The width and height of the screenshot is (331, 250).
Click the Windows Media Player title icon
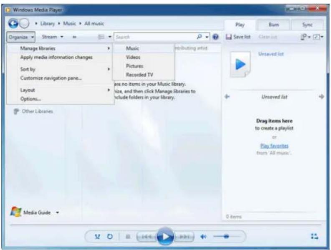point(8,10)
